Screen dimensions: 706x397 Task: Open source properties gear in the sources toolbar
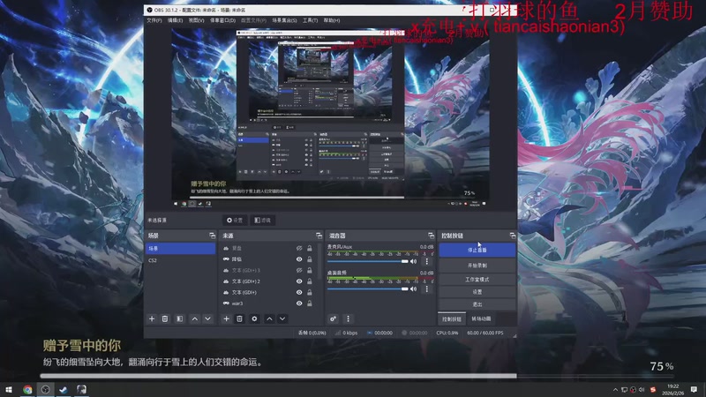[254, 318]
